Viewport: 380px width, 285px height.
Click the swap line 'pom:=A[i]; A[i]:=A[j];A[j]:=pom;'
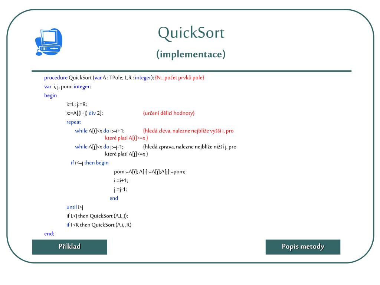click(150, 172)
